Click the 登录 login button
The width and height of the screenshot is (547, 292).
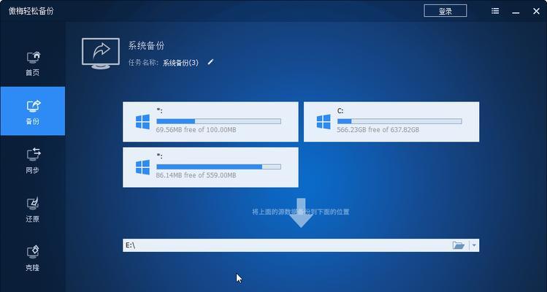point(445,11)
